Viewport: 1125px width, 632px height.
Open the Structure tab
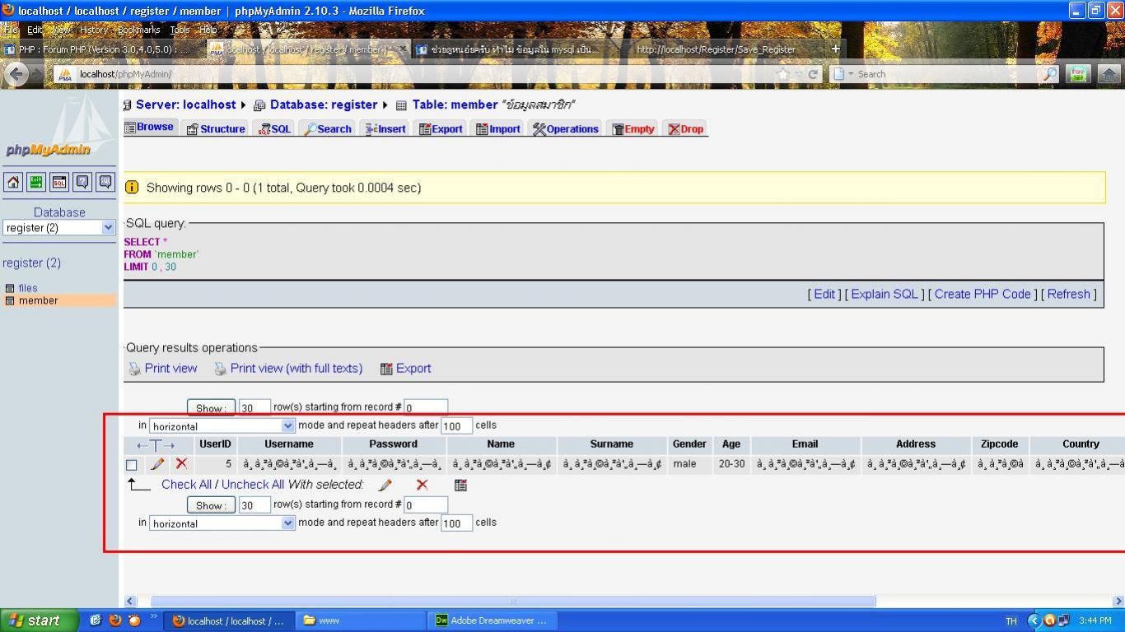click(x=216, y=129)
